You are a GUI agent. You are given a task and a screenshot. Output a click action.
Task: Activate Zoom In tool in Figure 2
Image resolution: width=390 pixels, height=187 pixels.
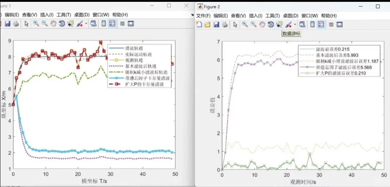[x=245, y=24]
